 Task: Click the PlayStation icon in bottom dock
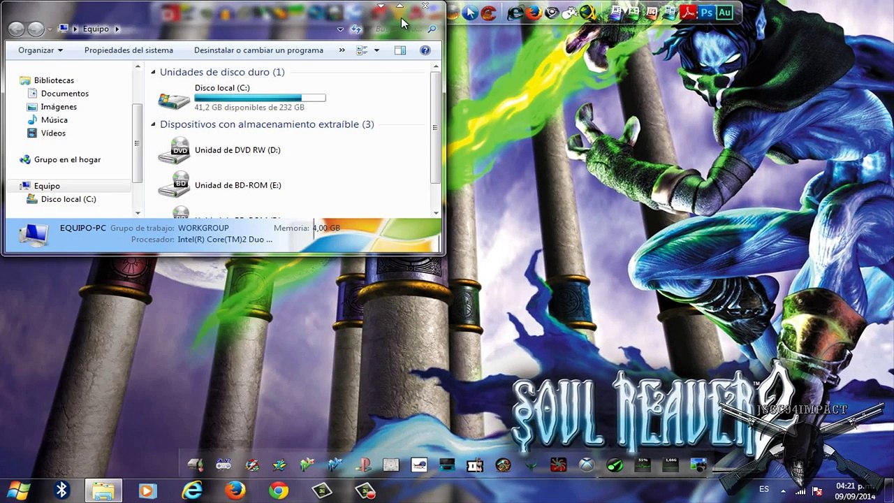363,465
